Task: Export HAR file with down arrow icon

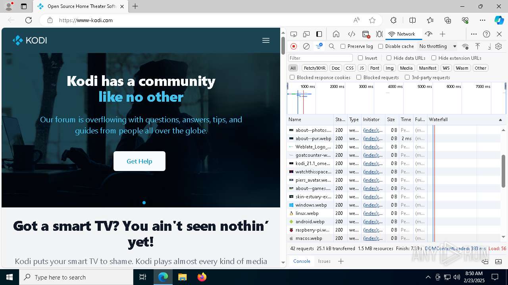Action: [x=489, y=46]
